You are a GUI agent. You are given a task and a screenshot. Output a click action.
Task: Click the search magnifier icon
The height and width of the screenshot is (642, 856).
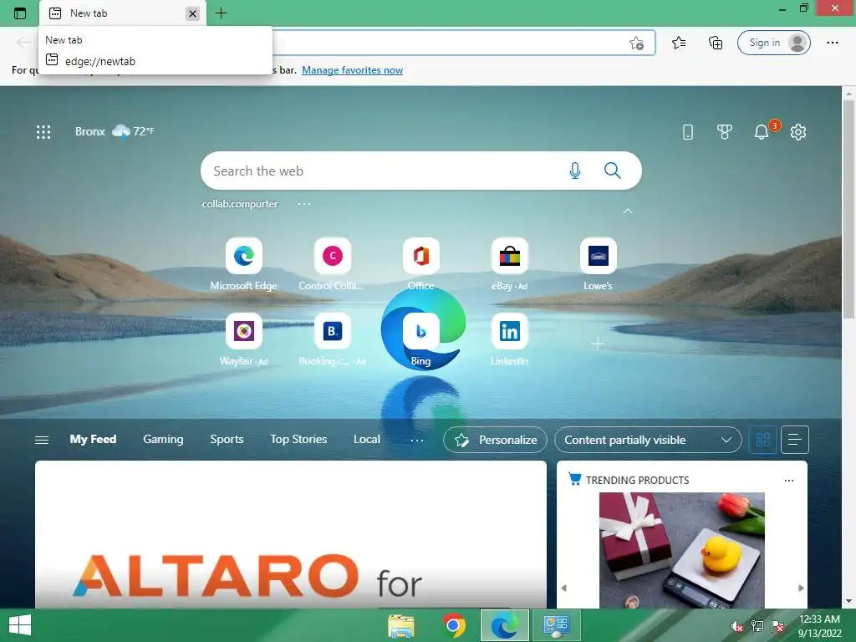613,171
